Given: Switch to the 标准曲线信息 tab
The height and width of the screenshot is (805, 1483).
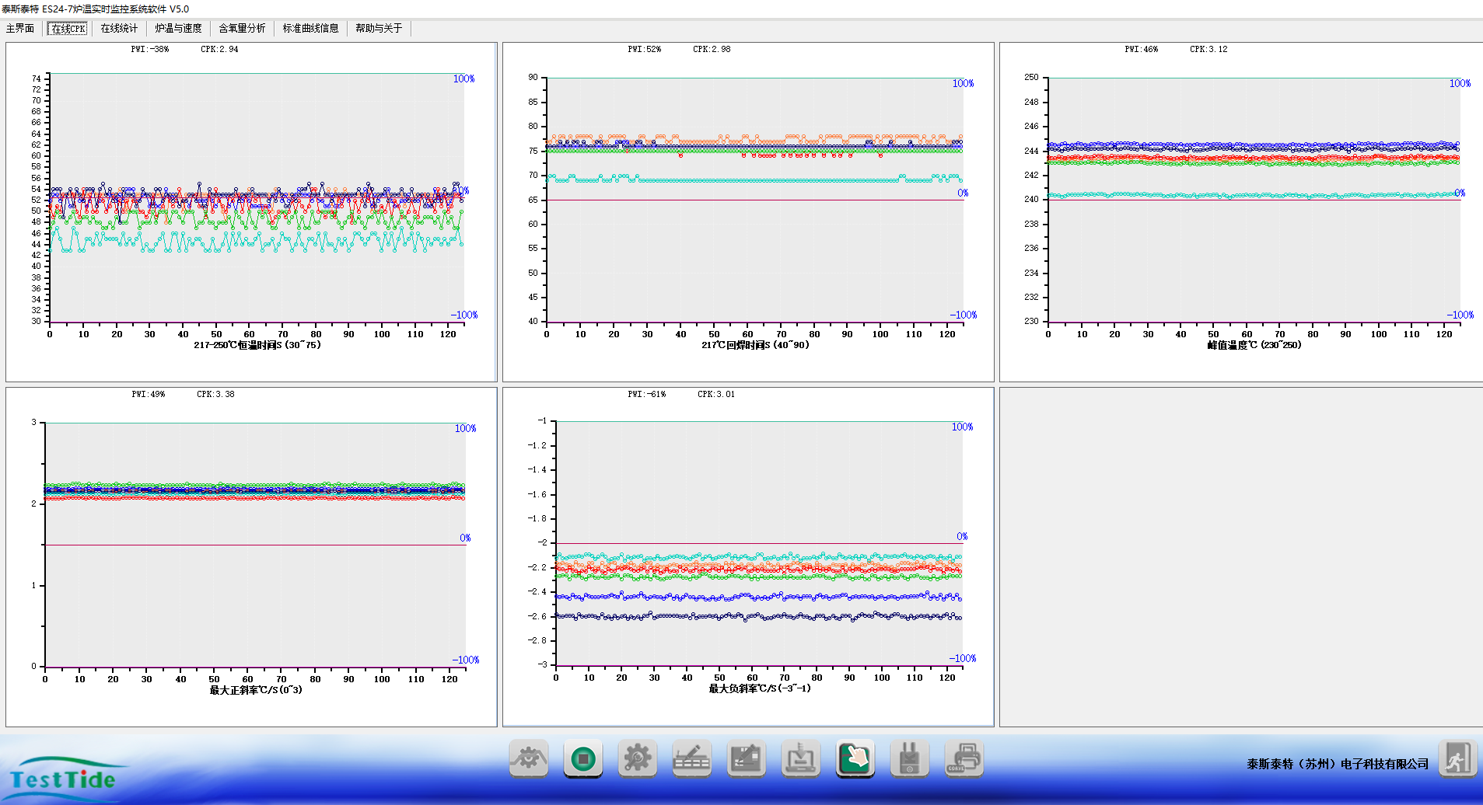Looking at the screenshot, I should click(310, 29).
